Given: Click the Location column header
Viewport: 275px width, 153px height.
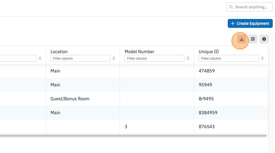Looking at the screenshot, I should coord(59,52).
